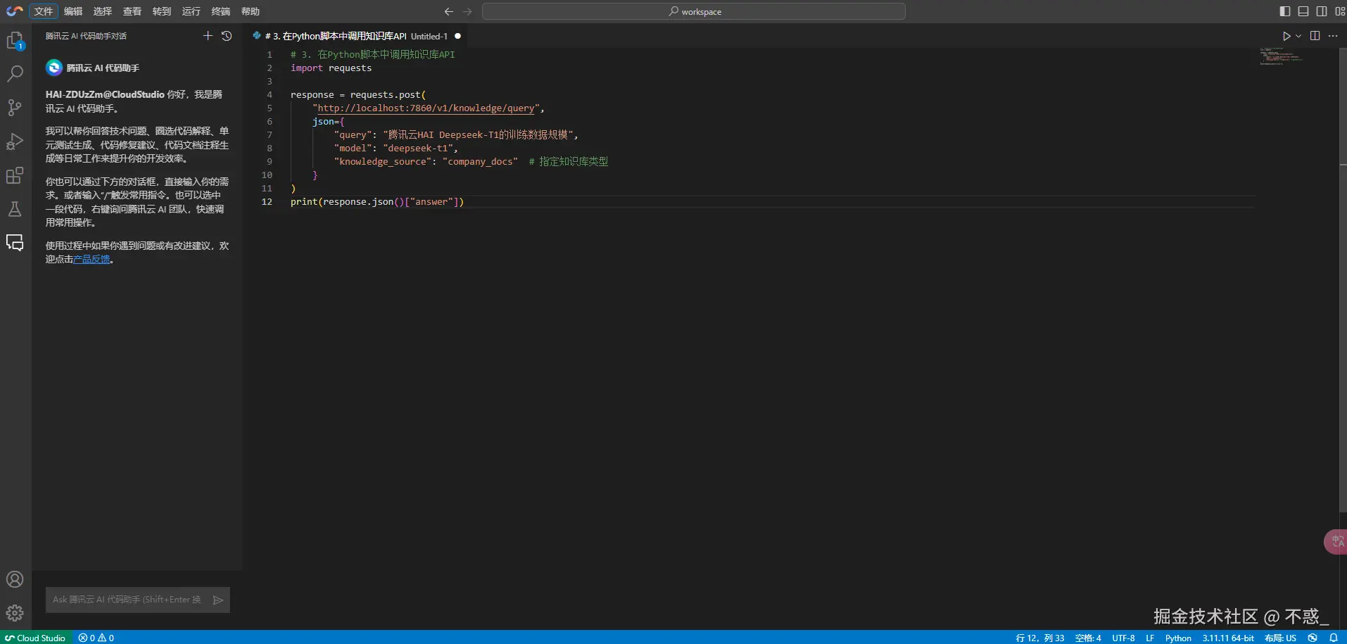Viewport: 1347px width, 644px height.
Task: Select the AI assistant chat view icon
Action: [x=15, y=243]
